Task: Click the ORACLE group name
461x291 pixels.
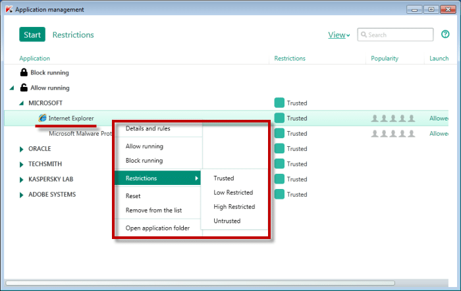Action: [40, 149]
